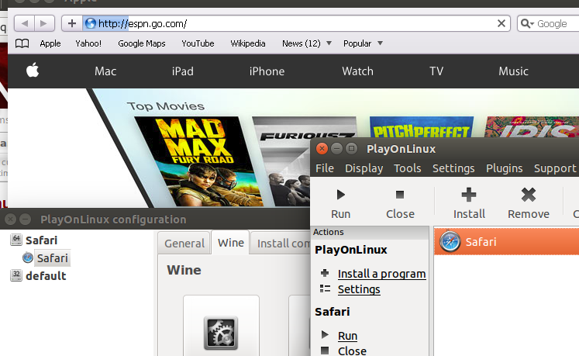Viewport: 579px width, 356px height.
Task: Expand the News (12) bookmarks dropdown
Action: (329, 43)
